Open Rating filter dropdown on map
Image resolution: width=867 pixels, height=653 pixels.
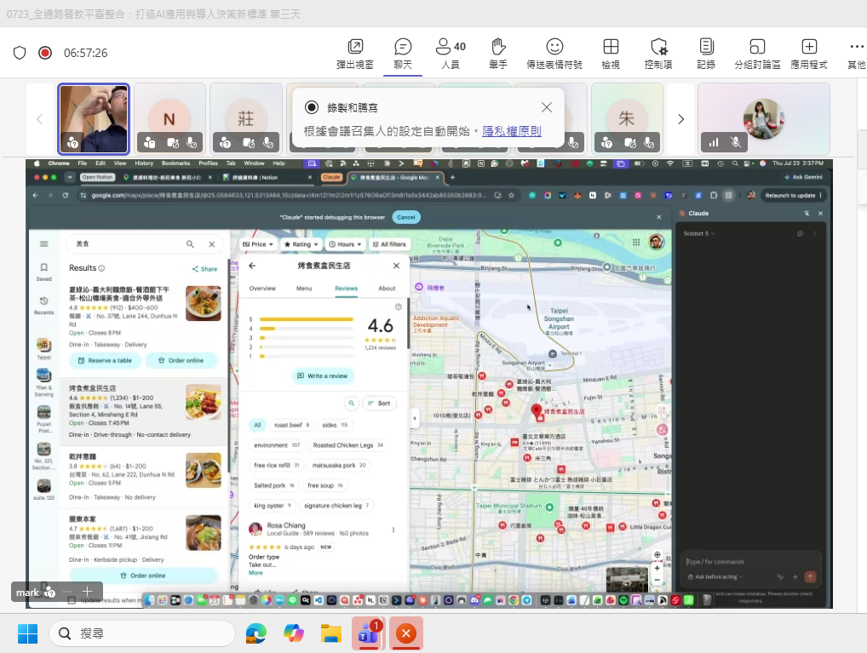pos(301,243)
